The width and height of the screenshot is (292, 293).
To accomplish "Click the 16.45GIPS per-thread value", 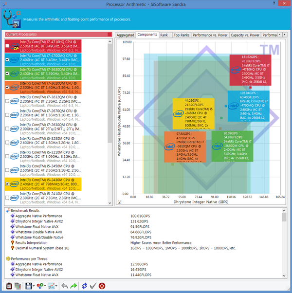I will click(x=138, y=270).
